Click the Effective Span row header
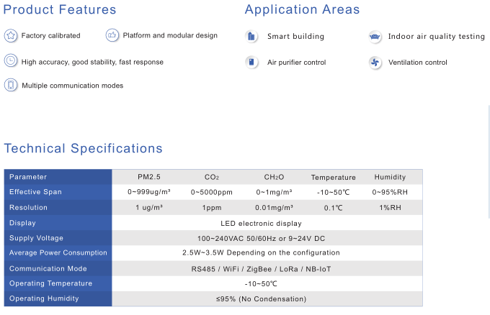This screenshot has width=490, height=315. pos(58,192)
